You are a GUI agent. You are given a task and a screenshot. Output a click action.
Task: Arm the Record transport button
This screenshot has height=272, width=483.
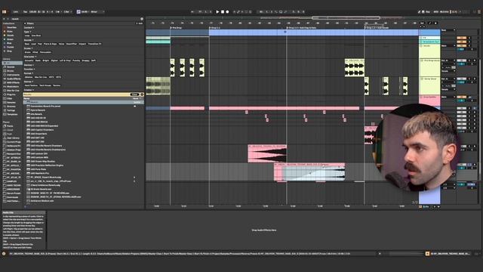227,12
